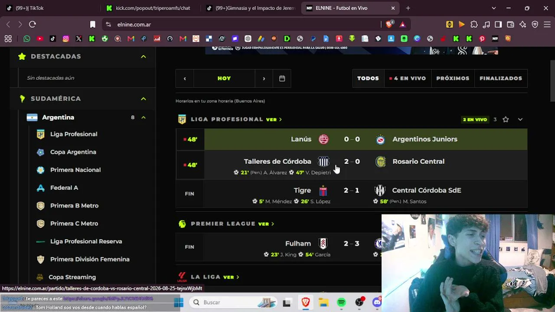
Task: Open Brave Leo AI sparkle icon
Action: coord(522,24)
